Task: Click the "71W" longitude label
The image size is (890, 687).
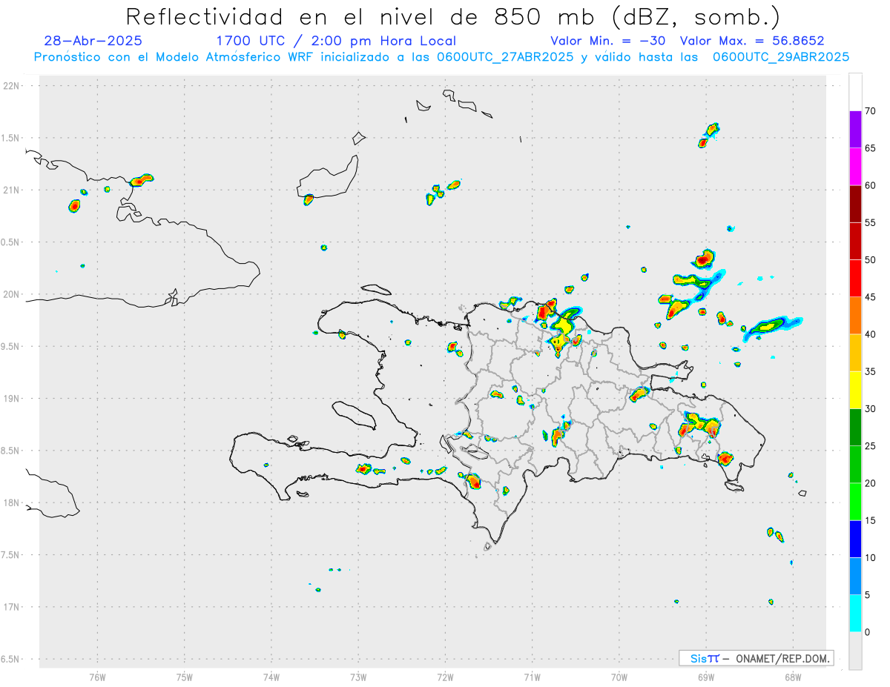Action: 532,677
